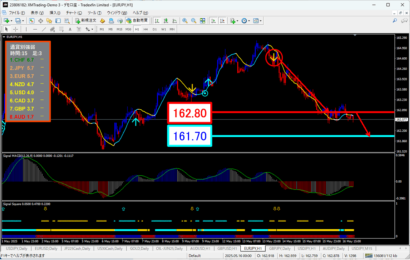
Task: Zoom in on the chart
Action: (185, 20)
